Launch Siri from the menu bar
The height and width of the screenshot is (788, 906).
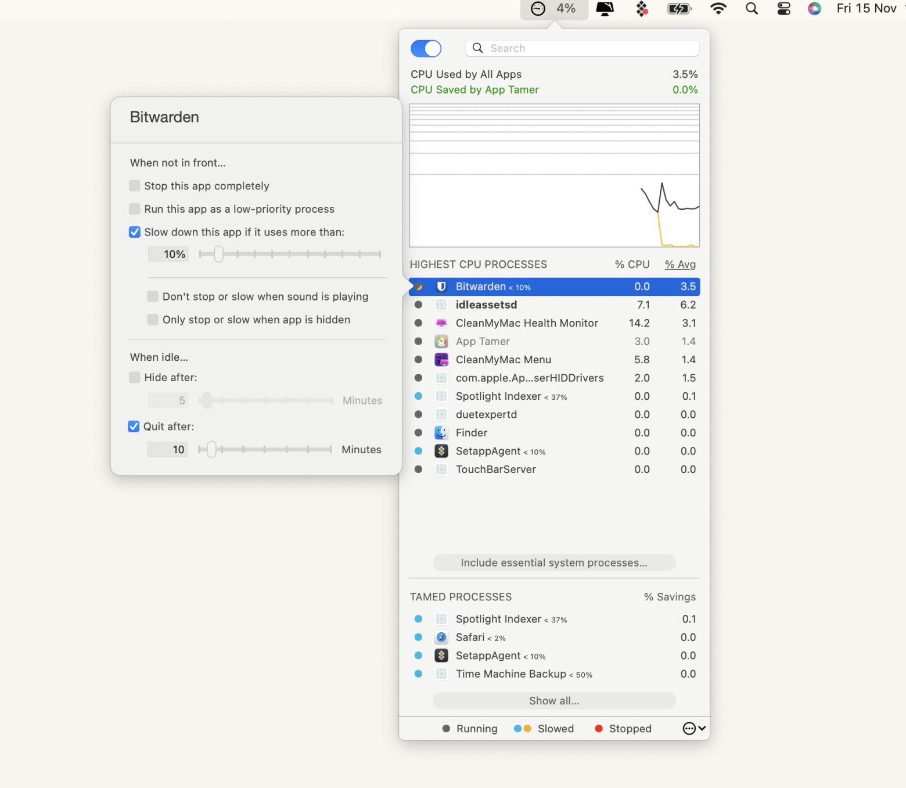pos(814,9)
